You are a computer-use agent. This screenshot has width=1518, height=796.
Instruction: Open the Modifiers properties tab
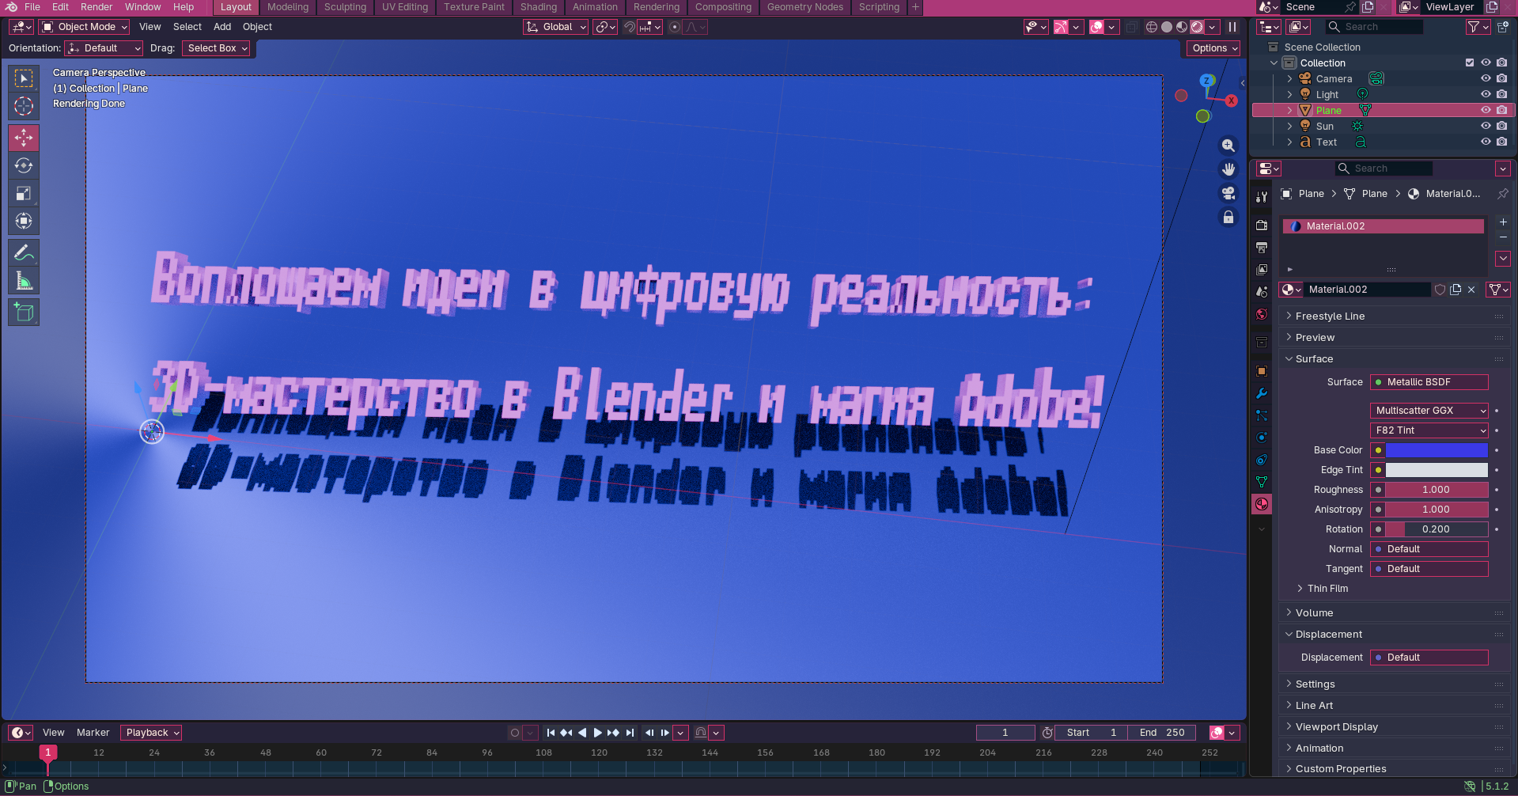[1262, 393]
